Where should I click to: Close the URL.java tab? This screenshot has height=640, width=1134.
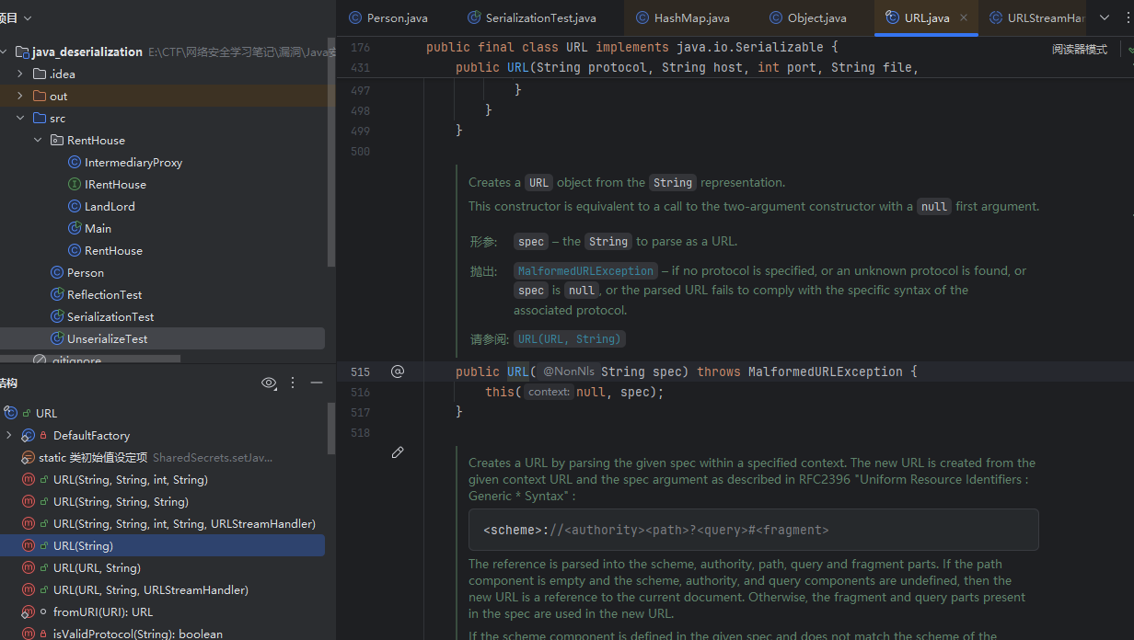coord(964,17)
